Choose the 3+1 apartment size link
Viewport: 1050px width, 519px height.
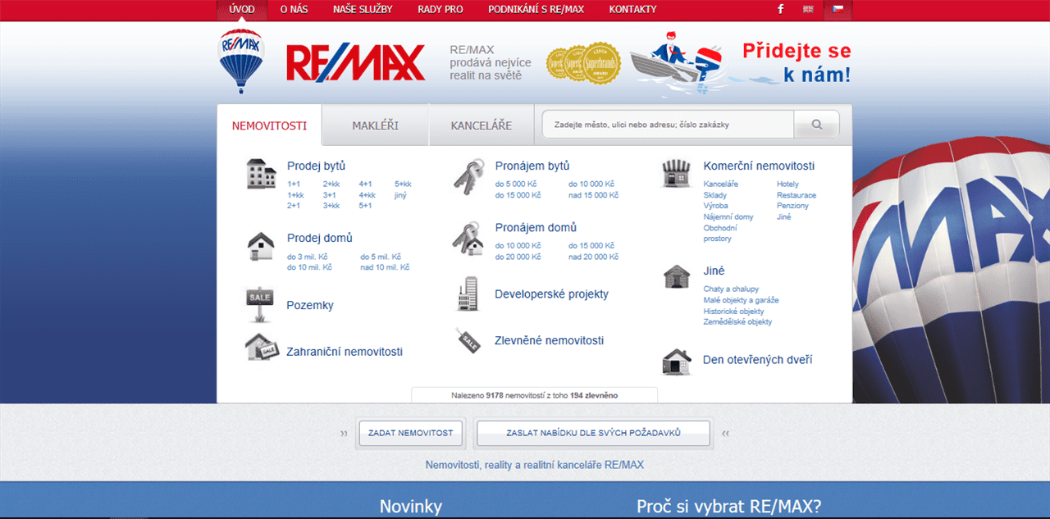click(x=330, y=195)
